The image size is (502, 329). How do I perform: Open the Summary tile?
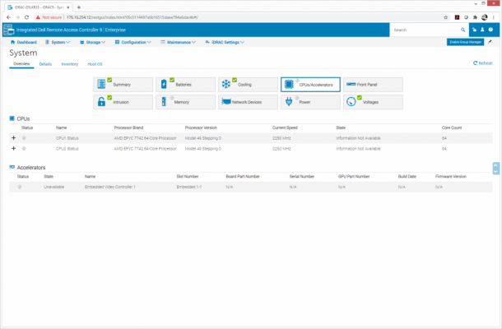(123, 85)
